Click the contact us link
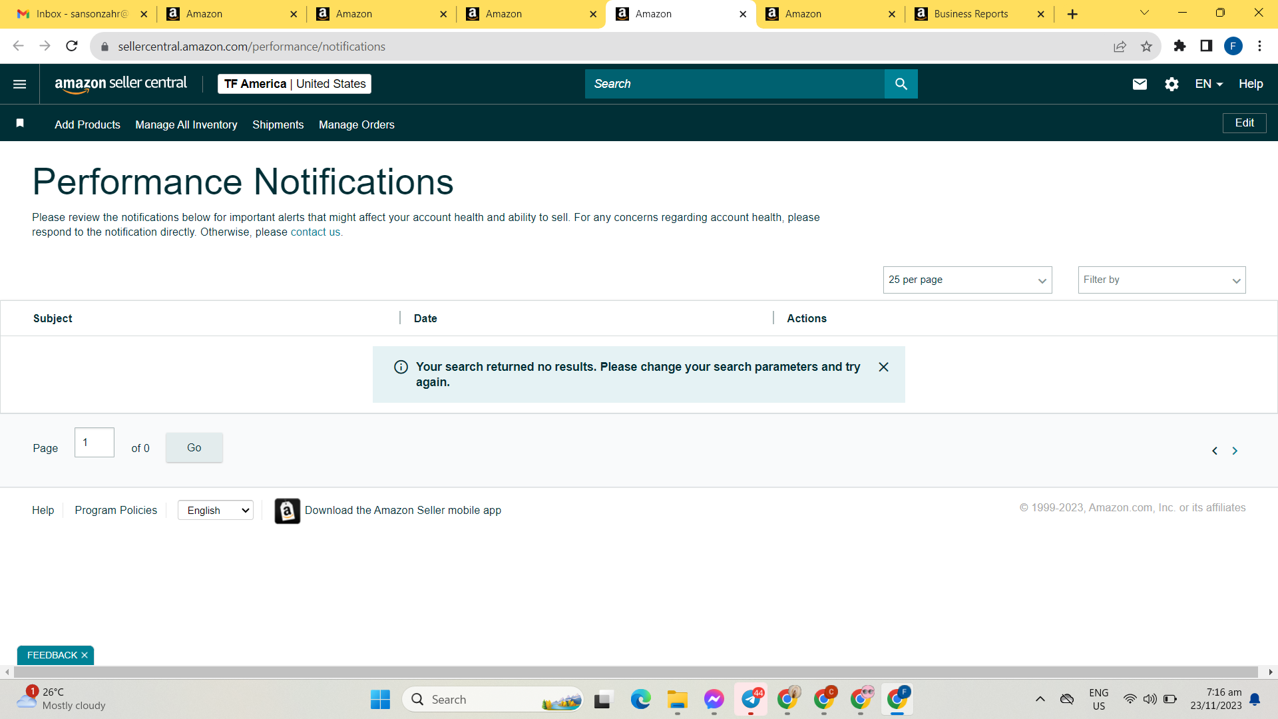 316,232
